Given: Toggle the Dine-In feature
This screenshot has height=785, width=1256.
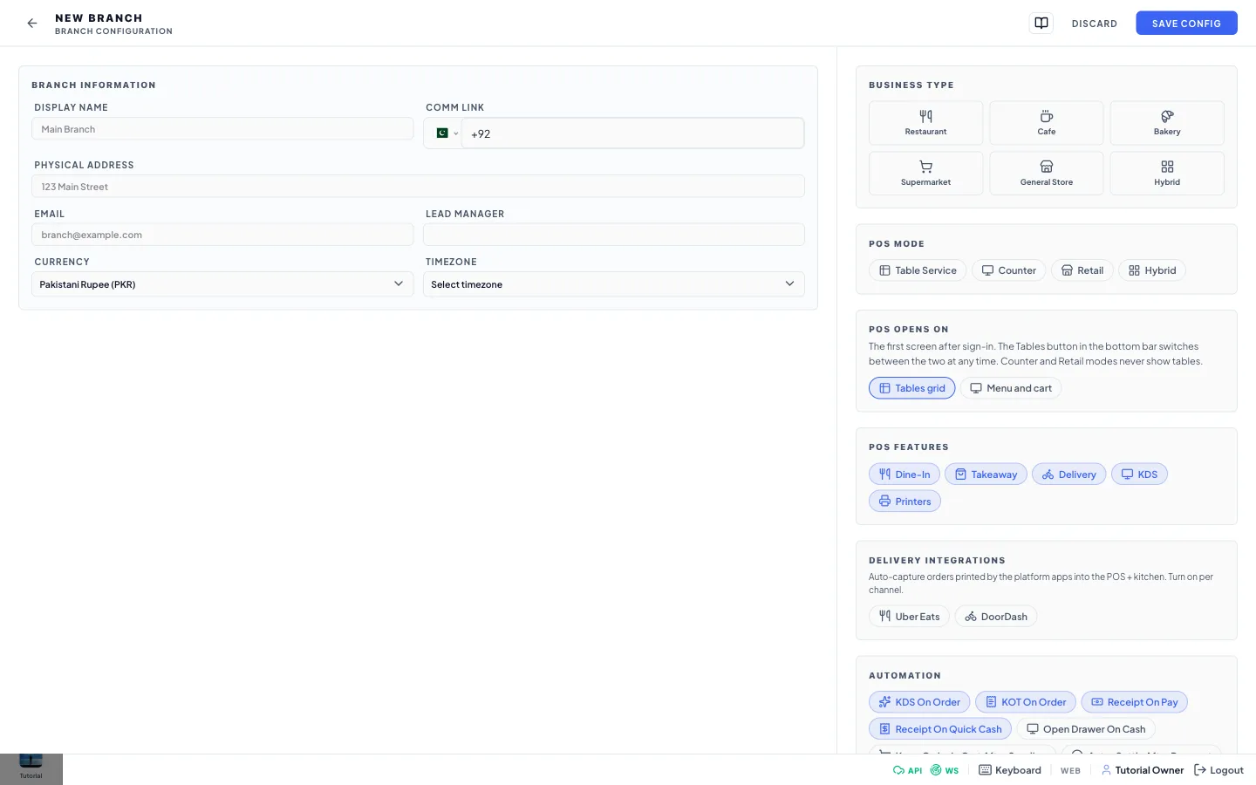Looking at the screenshot, I should 904,474.
